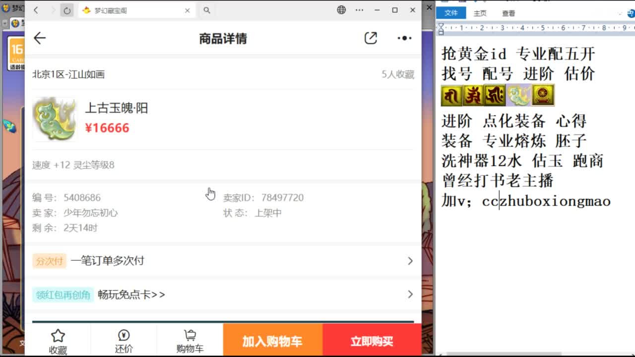Open the 购物车 shopping cart icon
This screenshot has width=635, height=357.
click(190, 341)
